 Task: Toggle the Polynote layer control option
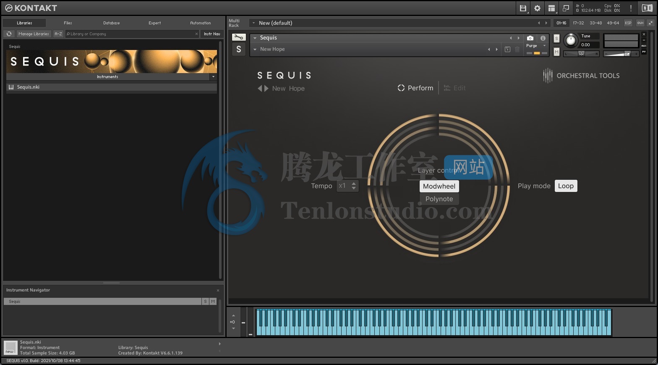[x=439, y=199]
